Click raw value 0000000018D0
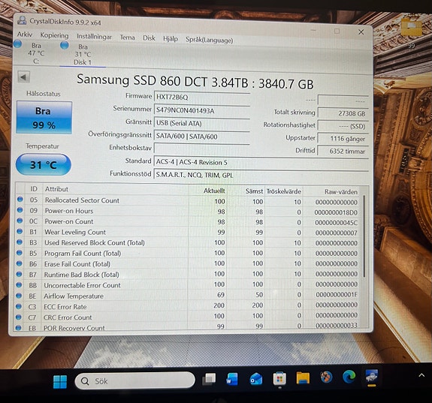The image size is (432, 403). pyautogui.click(x=336, y=212)
